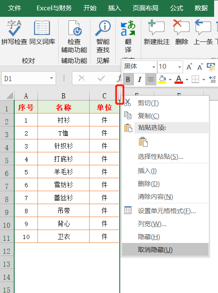
Task: Click cell containing 吊带
Action: pyautogui.click(x=63, y=211)
